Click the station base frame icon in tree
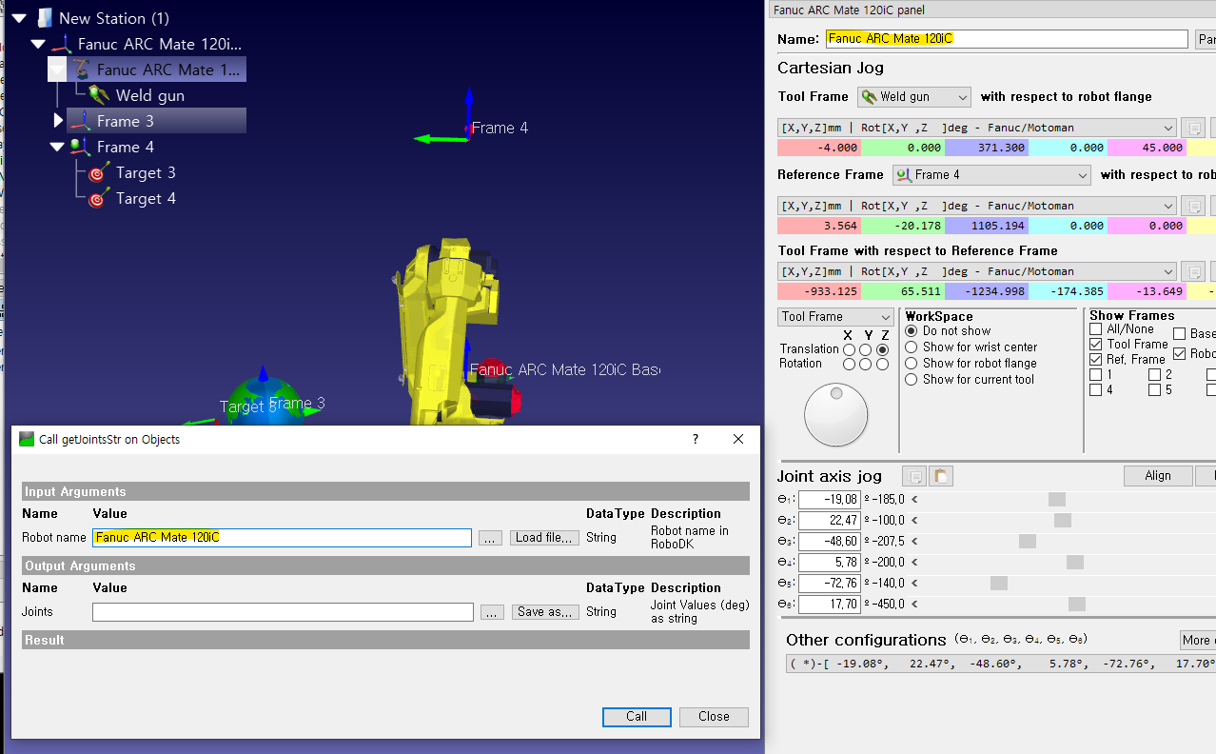 61,44
